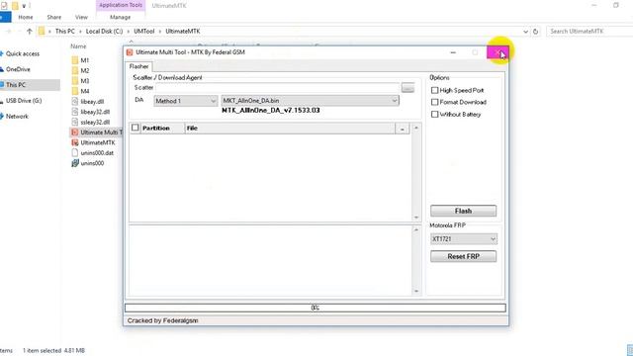Click the Scatter path input field
The height and width of the screenshot is (356, 633).
pyautogui.click(x=278, y=88)
